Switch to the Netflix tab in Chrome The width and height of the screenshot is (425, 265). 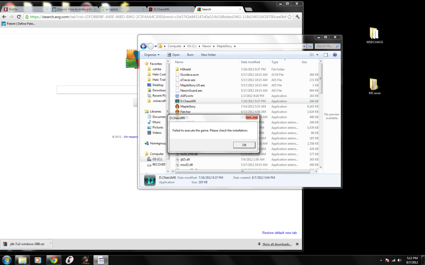tap(24, 9)
